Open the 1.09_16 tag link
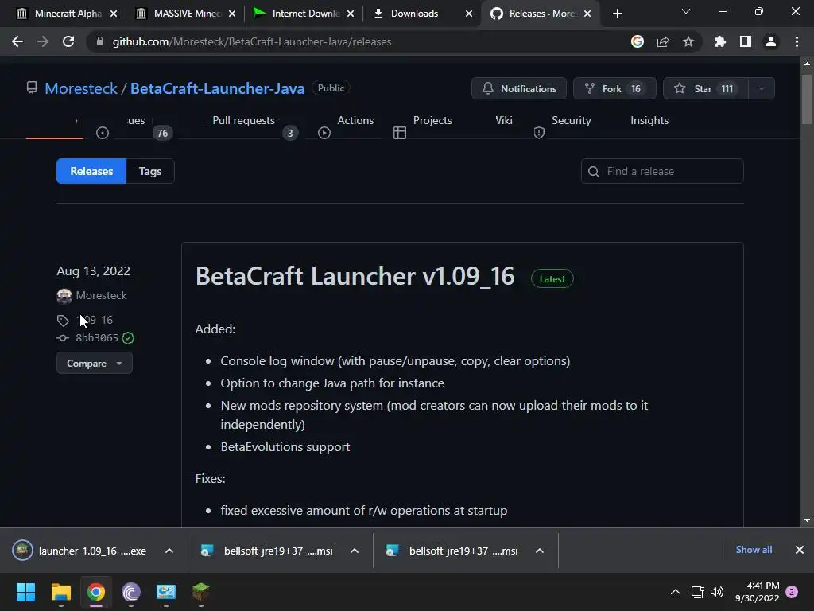Screen dimensions: 814x611 click(x=95, y=320)
